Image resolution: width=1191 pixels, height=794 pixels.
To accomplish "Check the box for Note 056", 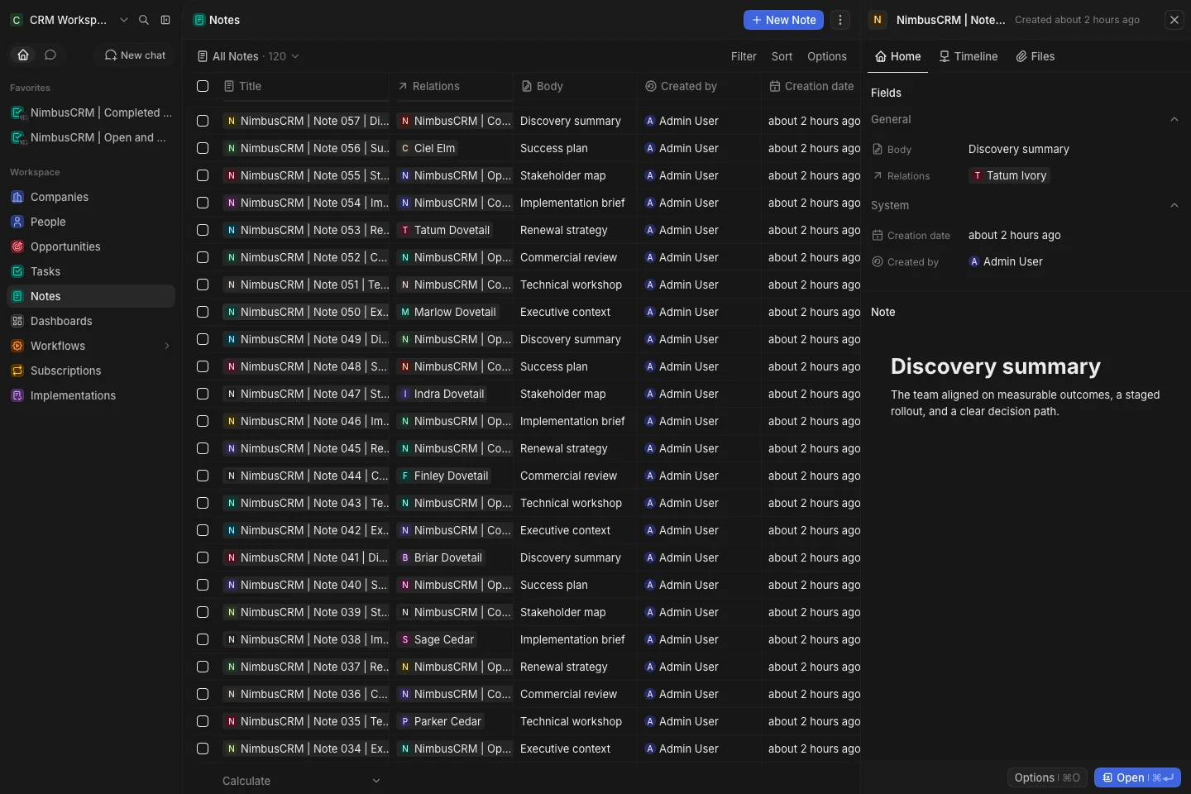I will pos(203,148).
